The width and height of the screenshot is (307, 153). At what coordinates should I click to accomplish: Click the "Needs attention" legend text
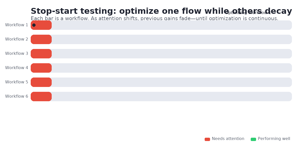(228, 139)
